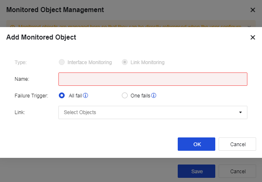
Task: Click Cancel in Monitored Object Management footer
Action: 237,171
